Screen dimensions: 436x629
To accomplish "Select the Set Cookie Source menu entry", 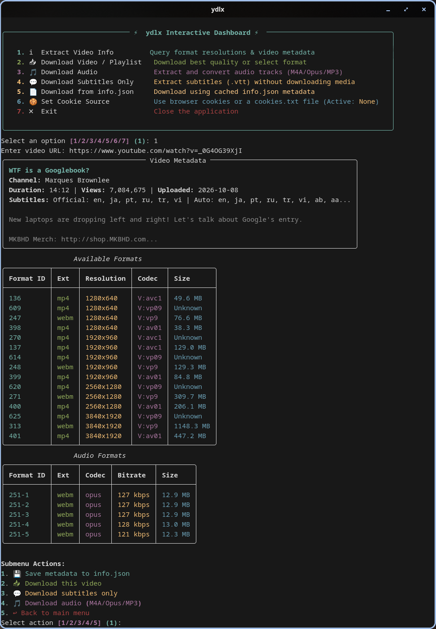I will pos(75,101).
